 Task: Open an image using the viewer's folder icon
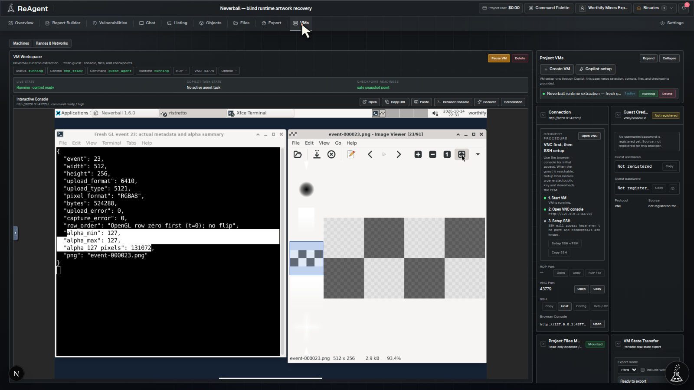point(298,154)
